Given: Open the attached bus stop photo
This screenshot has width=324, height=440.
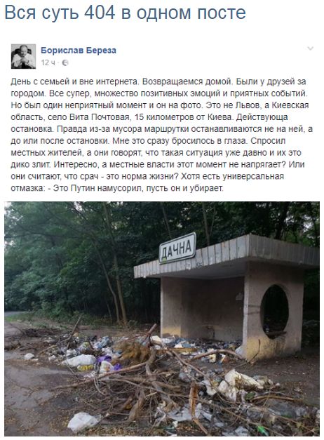Looking at the screenshot, I should tap(162, 319).
